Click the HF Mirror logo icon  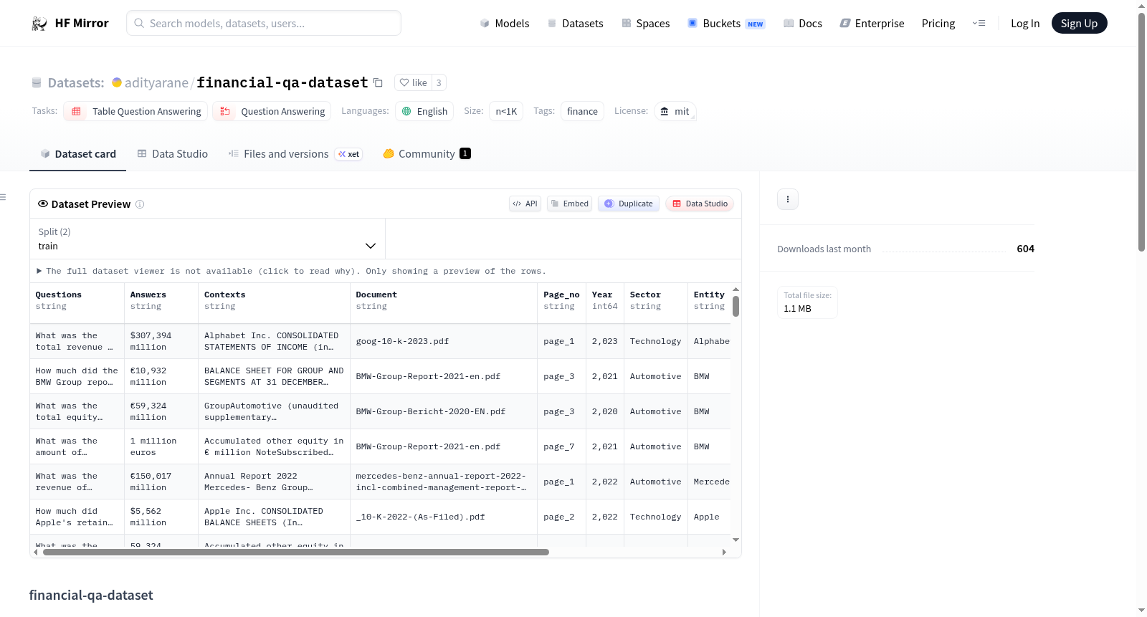coord(39,24)
